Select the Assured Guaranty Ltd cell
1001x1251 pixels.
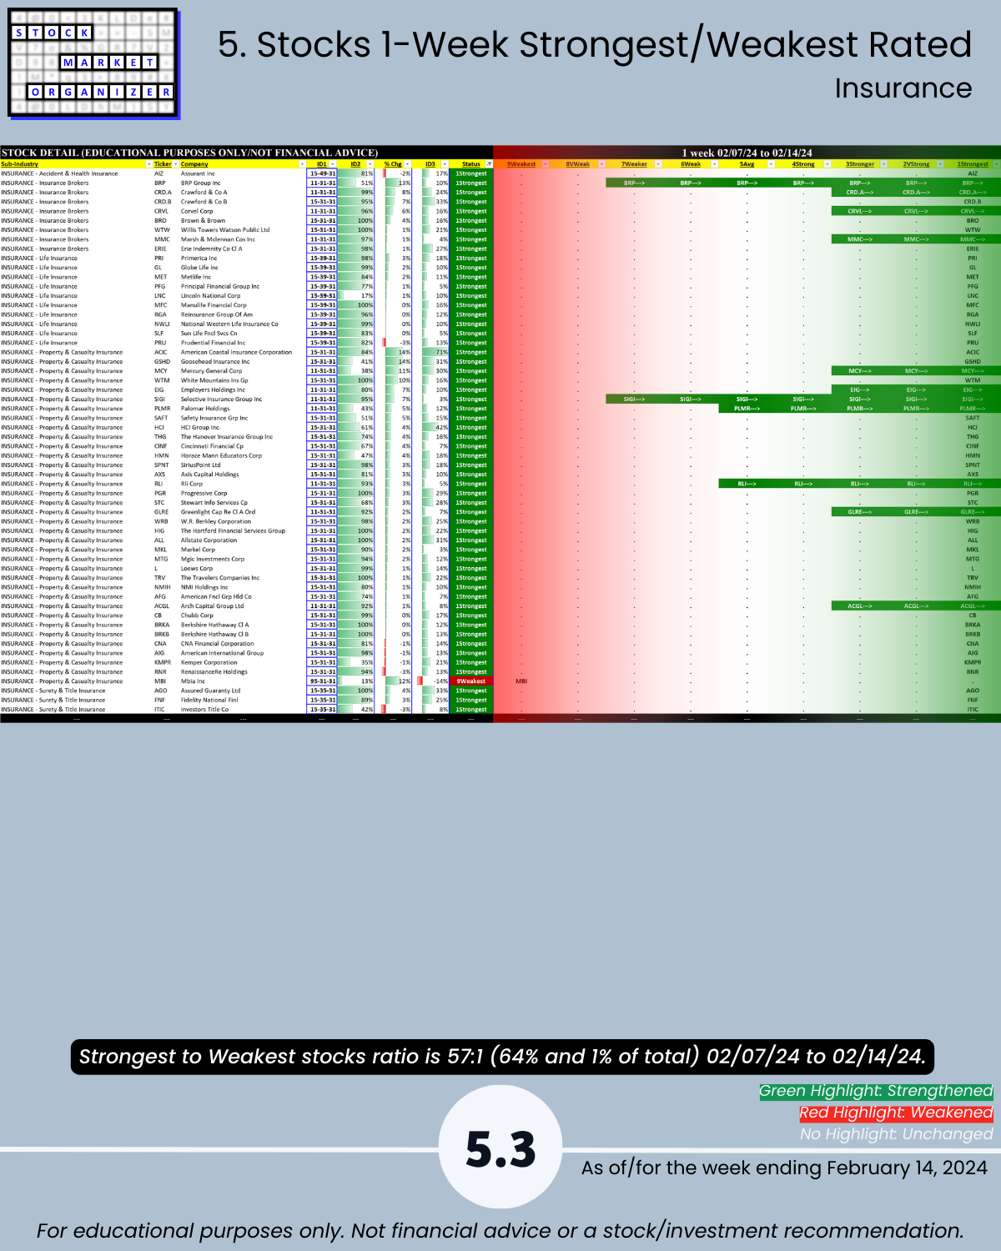243,691
